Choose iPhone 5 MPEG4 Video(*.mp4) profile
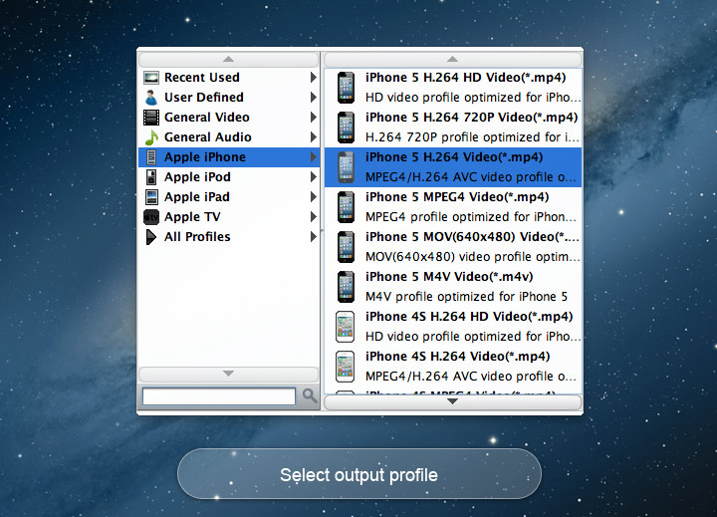Viewport: 717px width, 517px height. tap(453, 207)
